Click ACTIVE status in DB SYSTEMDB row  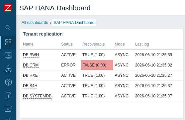68,96
